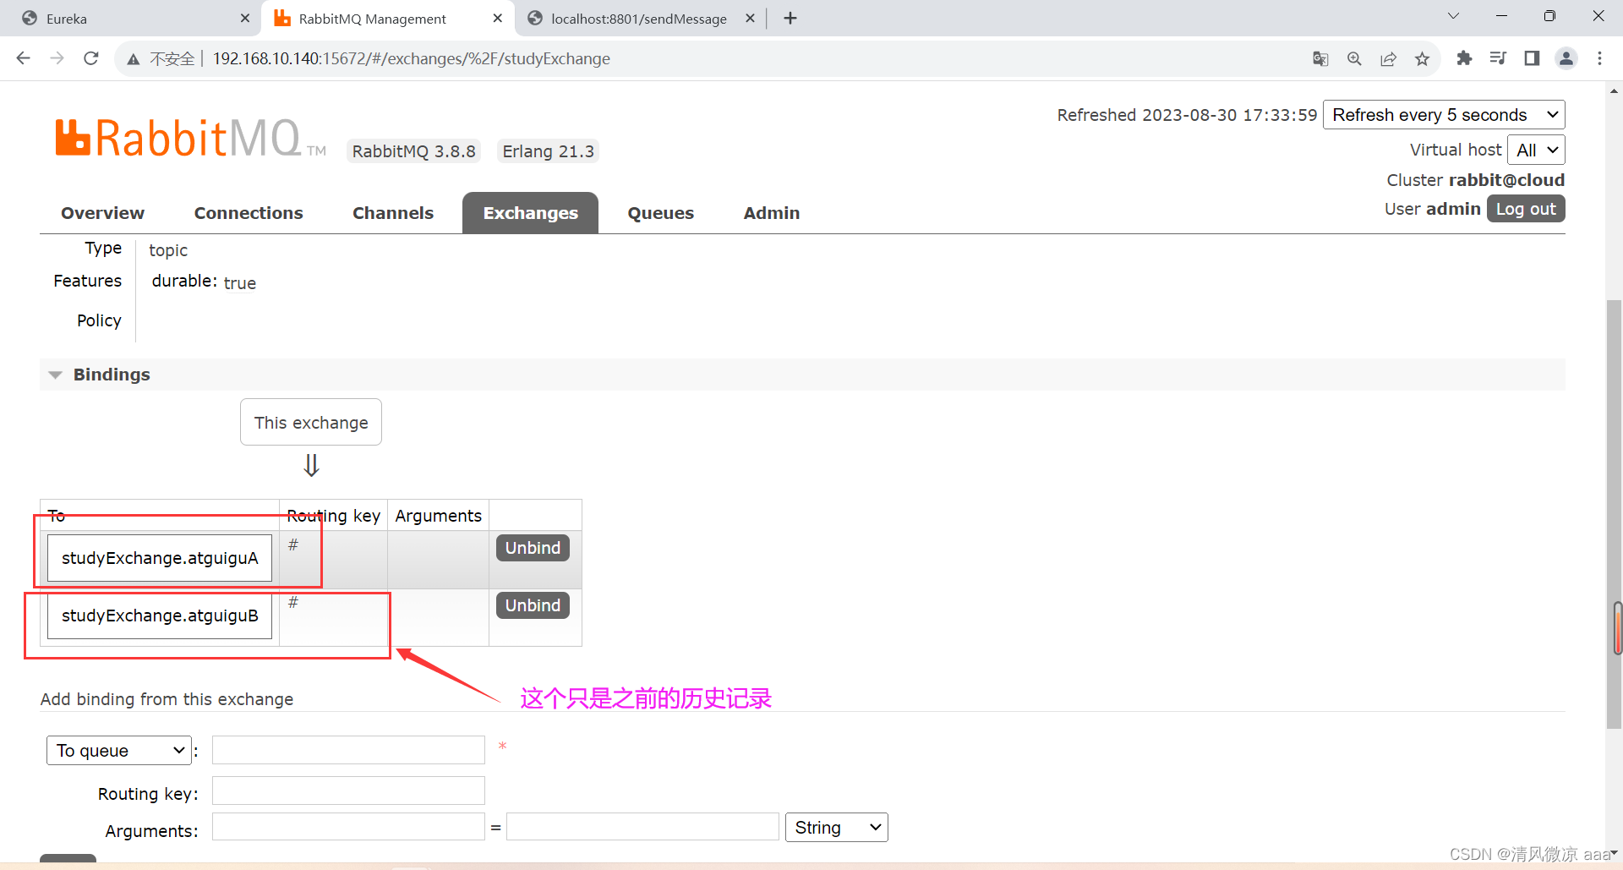This screenshot has height=870, width=1623.
Task: Open studyExchange.atguiguA queue link
Action: (160, 558)
